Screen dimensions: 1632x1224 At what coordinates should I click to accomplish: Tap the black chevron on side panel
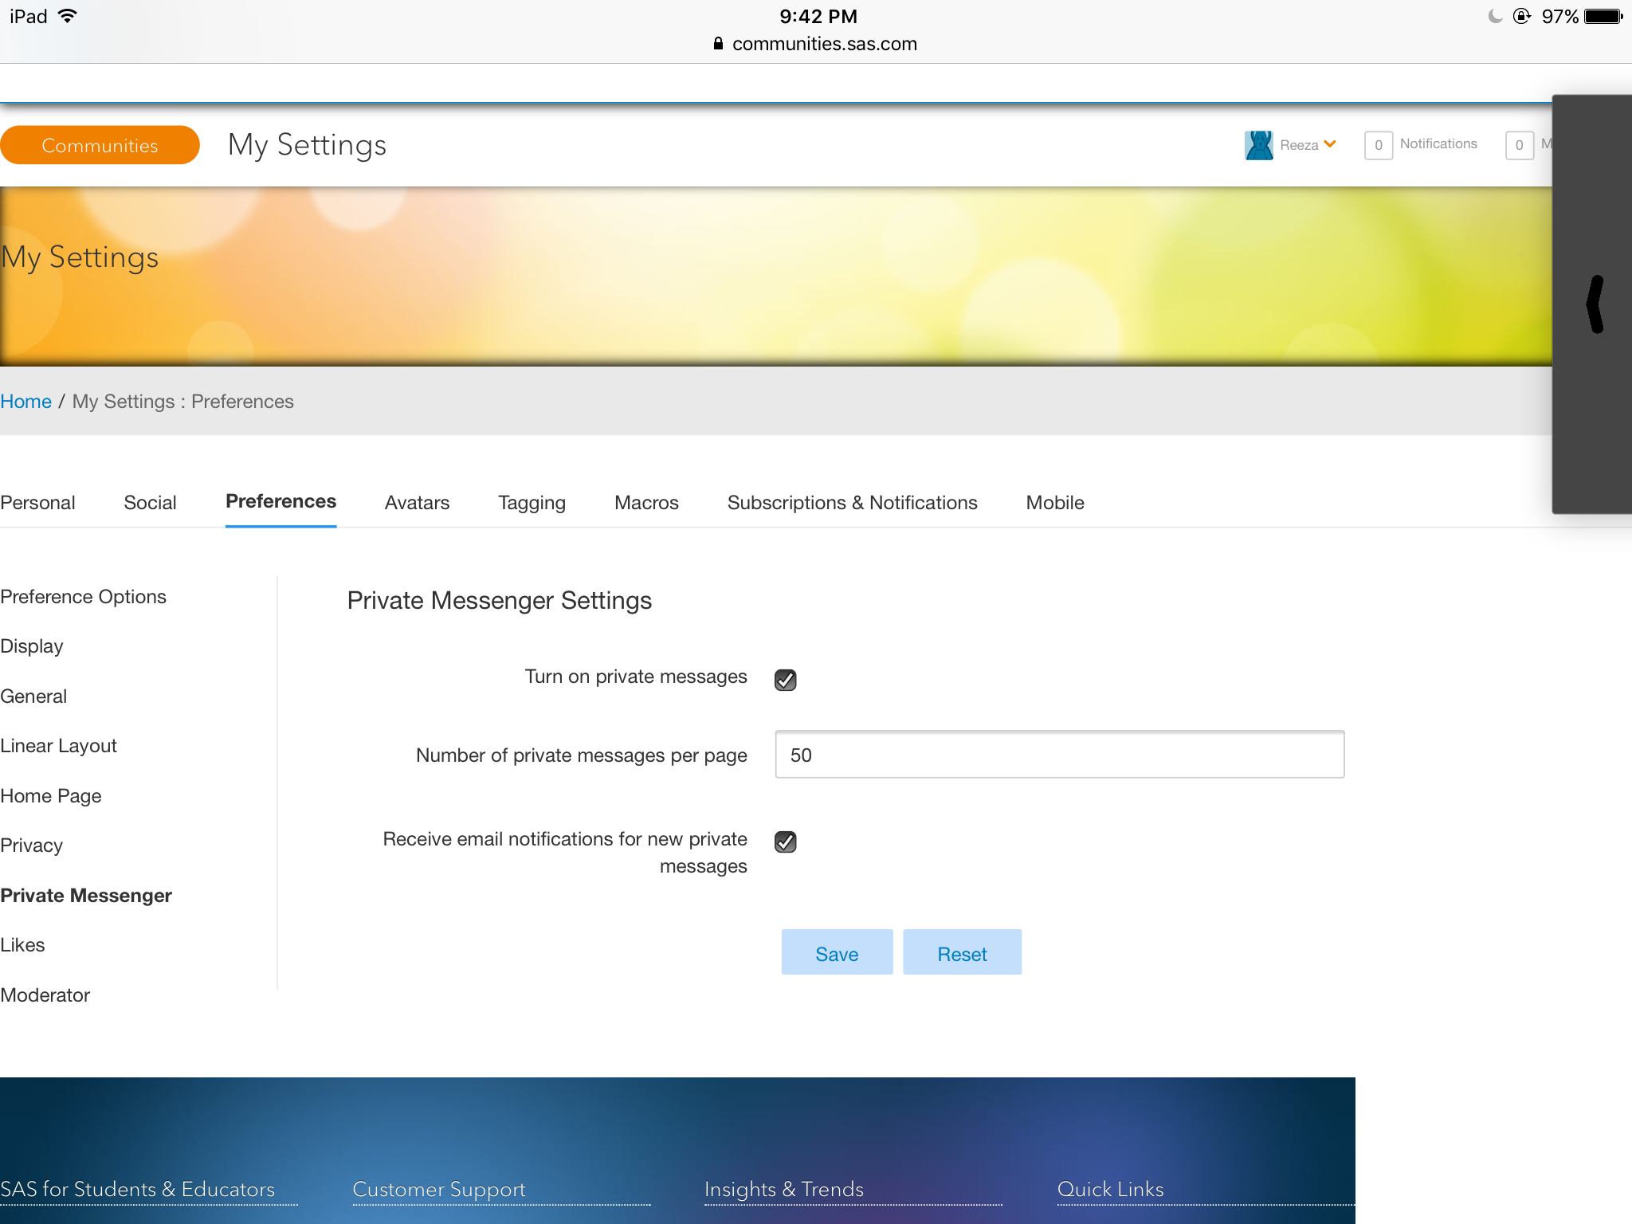point(1595,304)
